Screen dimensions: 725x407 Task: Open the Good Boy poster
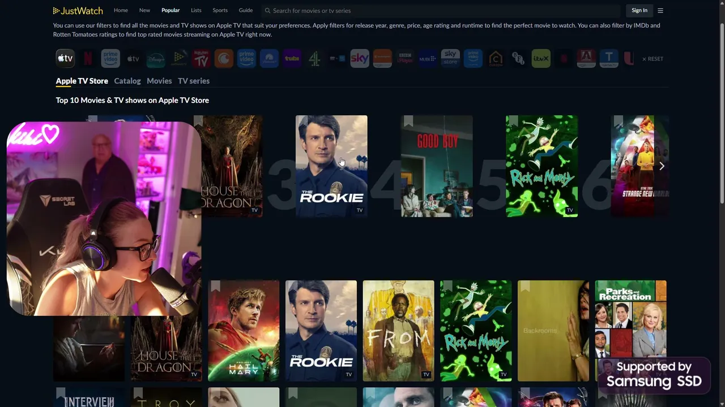pyautogui.click(x=437, y=166)
